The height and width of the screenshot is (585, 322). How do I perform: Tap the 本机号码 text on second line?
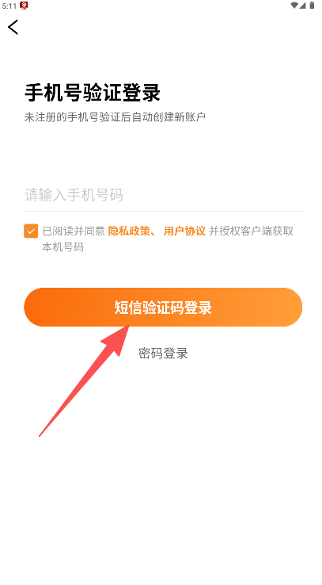[x=63, y=247]
